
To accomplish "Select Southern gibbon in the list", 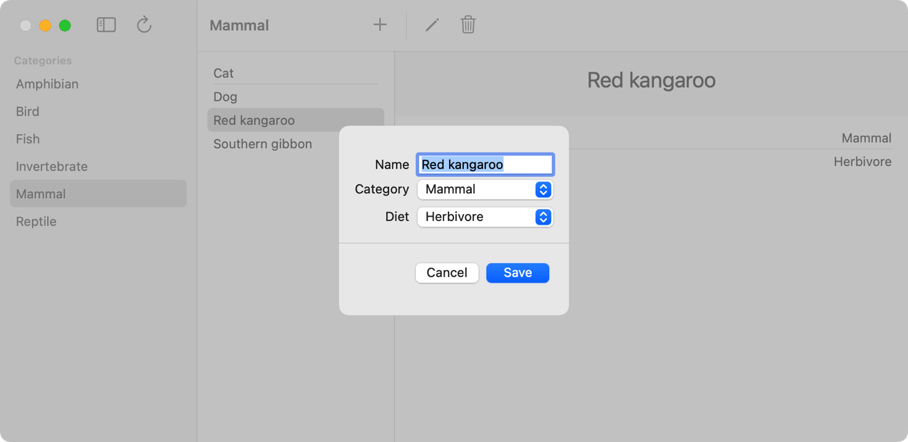I will tap(263, 144).
